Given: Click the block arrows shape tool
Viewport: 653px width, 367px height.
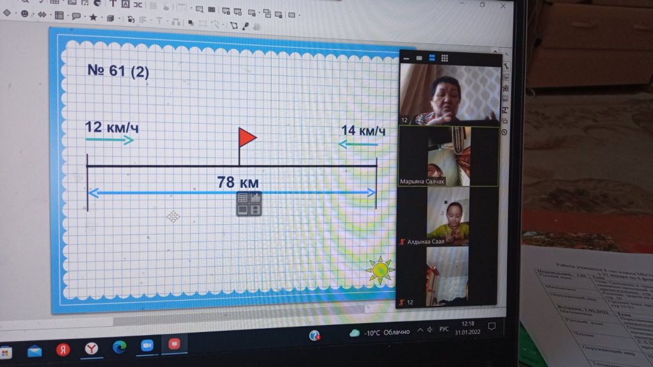Looking at the screenshot, I should (41, 15).
